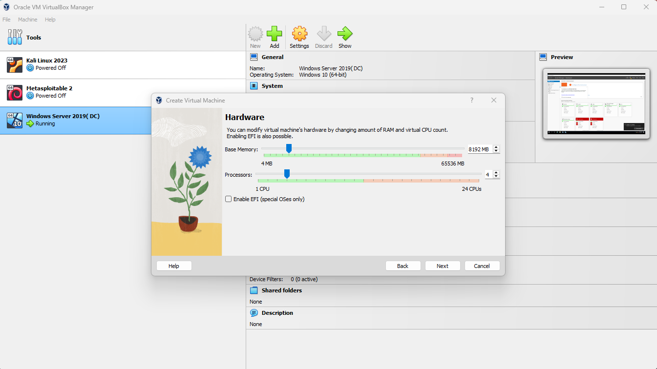Increase Base Memory with up stepper arrow

tap(496, 147)
